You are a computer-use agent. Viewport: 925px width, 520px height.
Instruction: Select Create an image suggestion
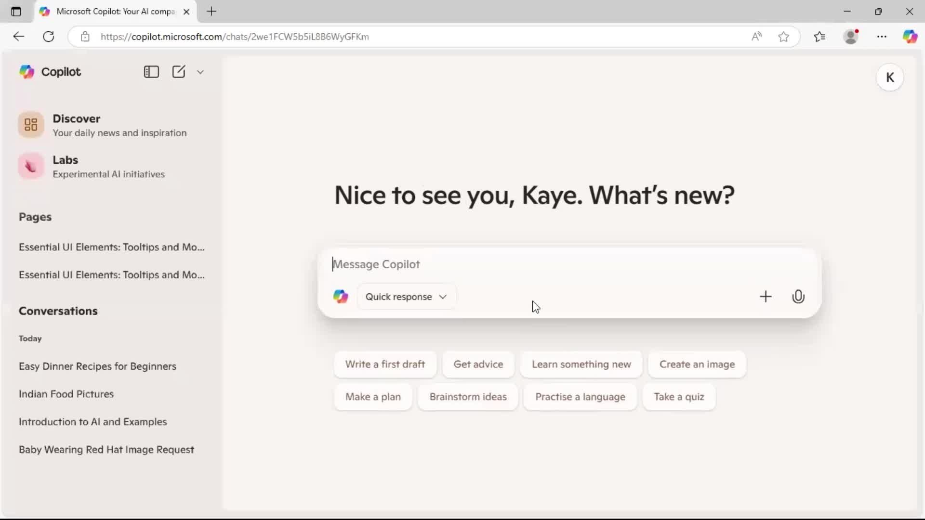(697, 364)
